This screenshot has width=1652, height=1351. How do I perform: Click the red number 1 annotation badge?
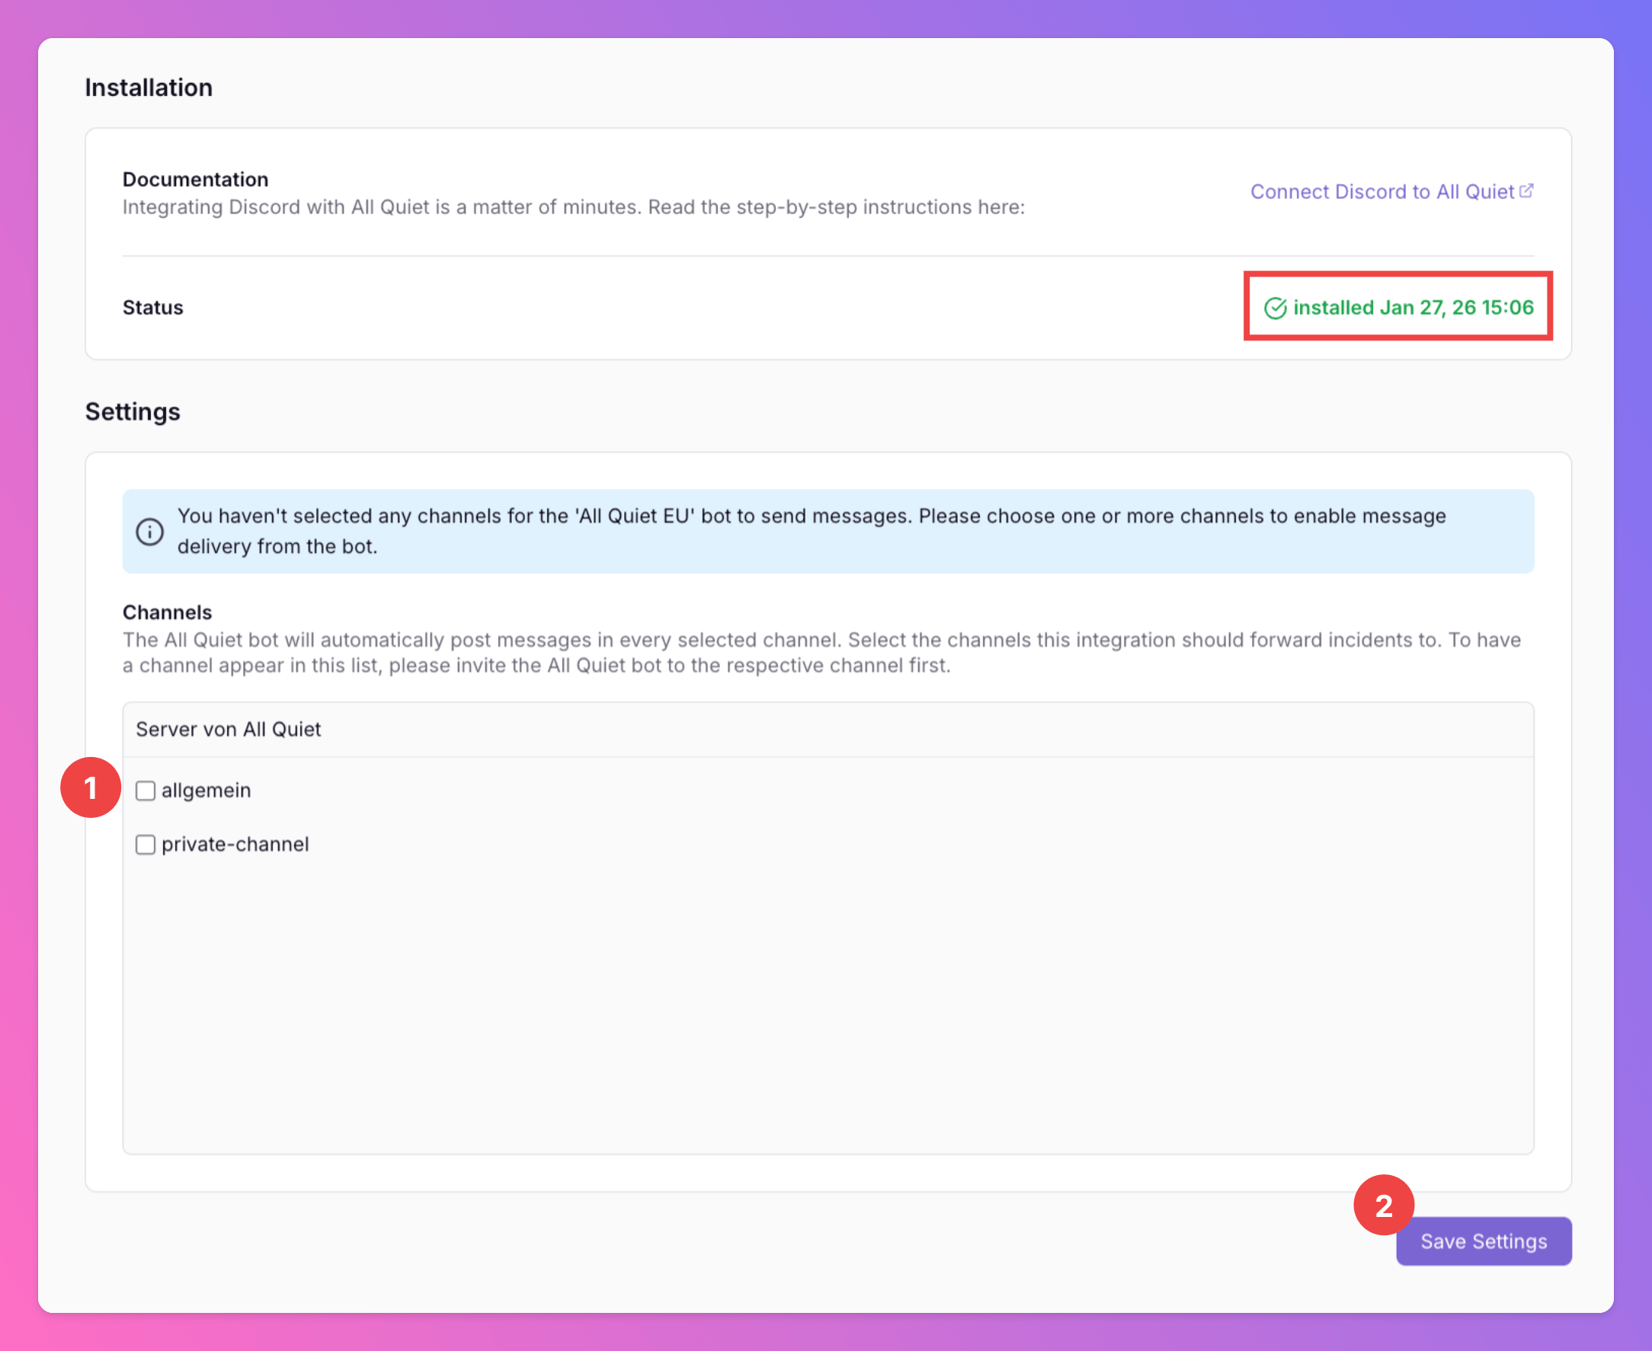pyautogui.click(x=91, y=787)
